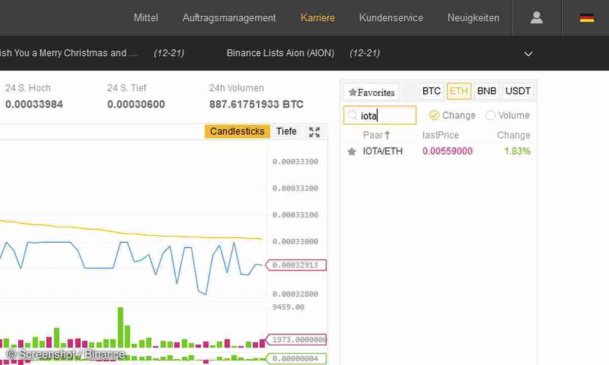
Task: Click the magnifier icon in the search field
Action: (353, 115)
